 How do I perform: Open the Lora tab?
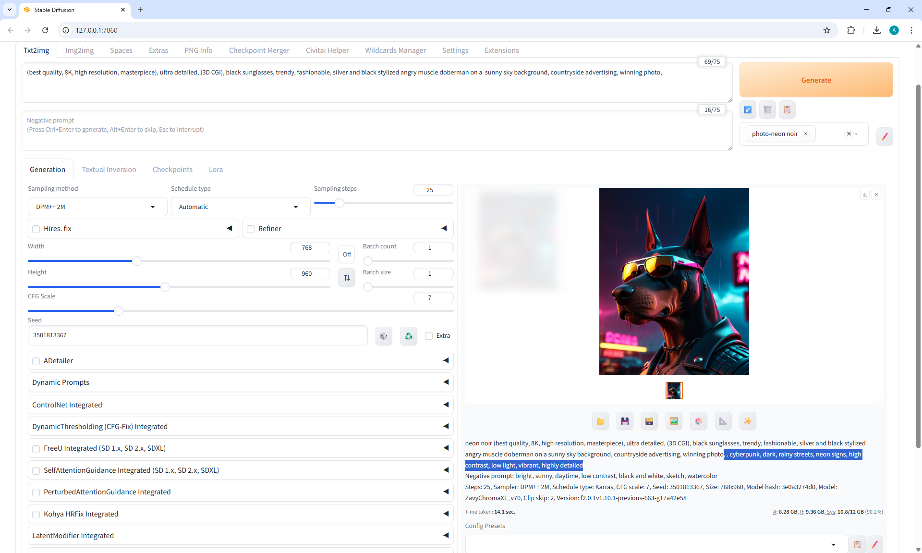tap(216, 170)
